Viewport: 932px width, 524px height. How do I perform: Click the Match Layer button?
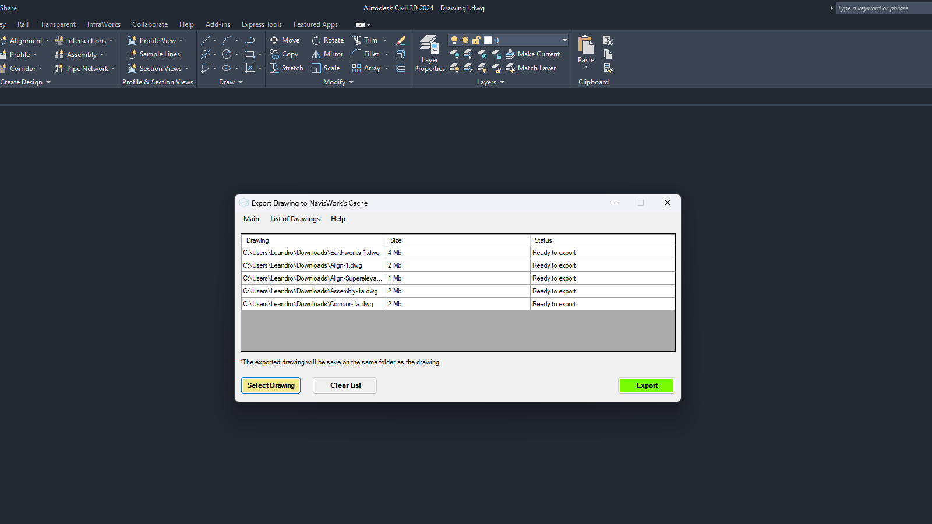(531, 68)
